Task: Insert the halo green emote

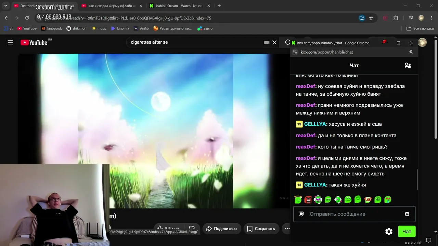Action: click(298, 199)
